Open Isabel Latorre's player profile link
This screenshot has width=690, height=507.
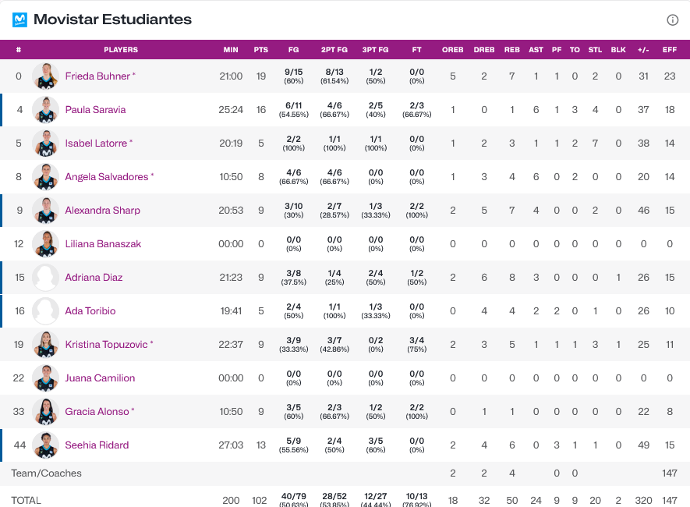(96, 144)
